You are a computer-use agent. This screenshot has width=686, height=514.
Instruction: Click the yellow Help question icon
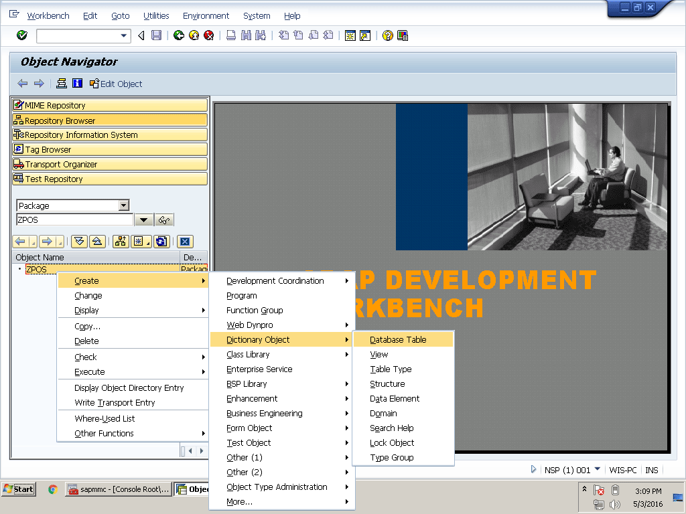pyautogui.click(x=388, y=35)
